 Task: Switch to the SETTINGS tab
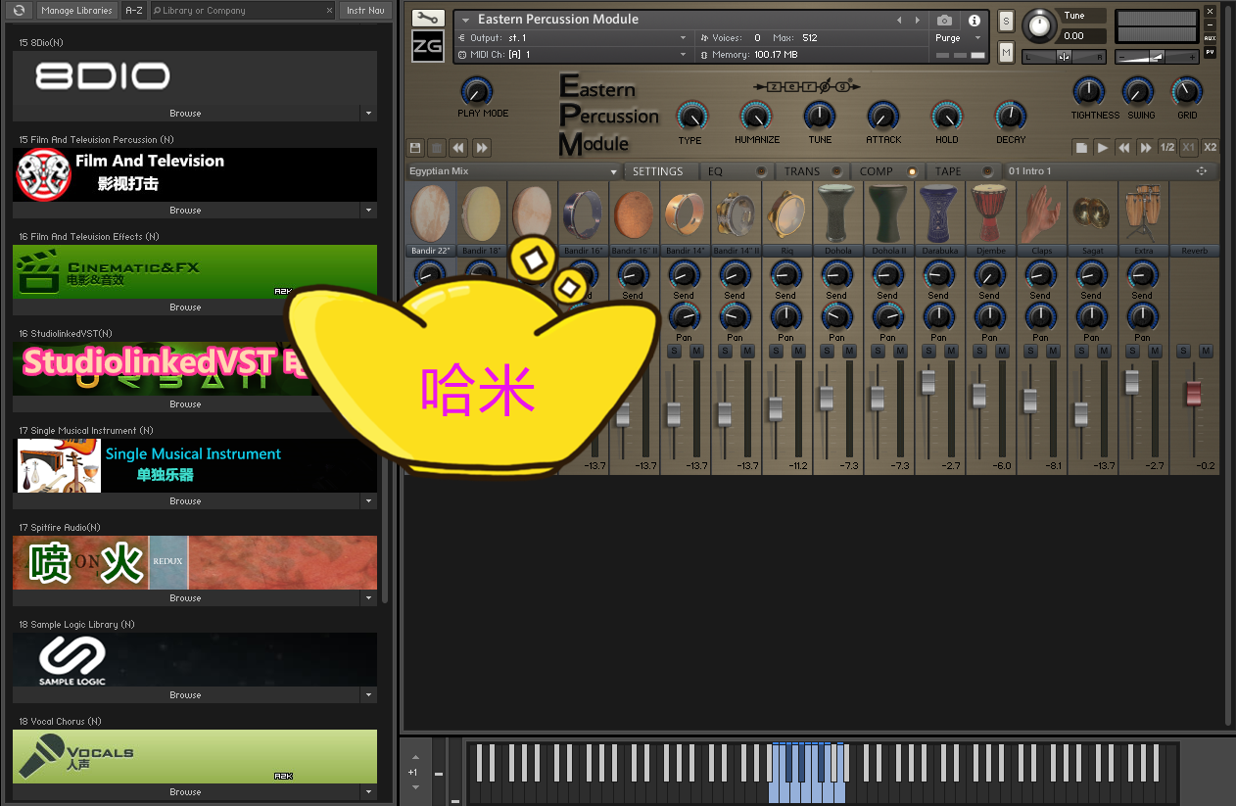click(x=657, y=171)
